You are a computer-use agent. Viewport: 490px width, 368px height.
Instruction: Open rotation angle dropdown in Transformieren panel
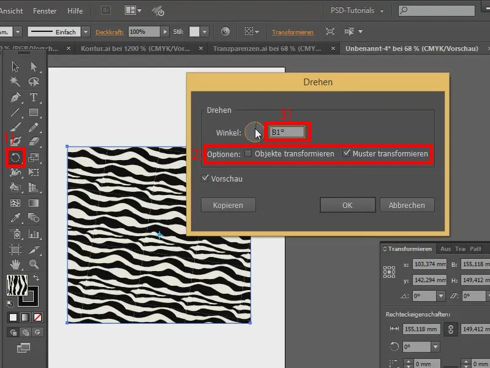441,296
